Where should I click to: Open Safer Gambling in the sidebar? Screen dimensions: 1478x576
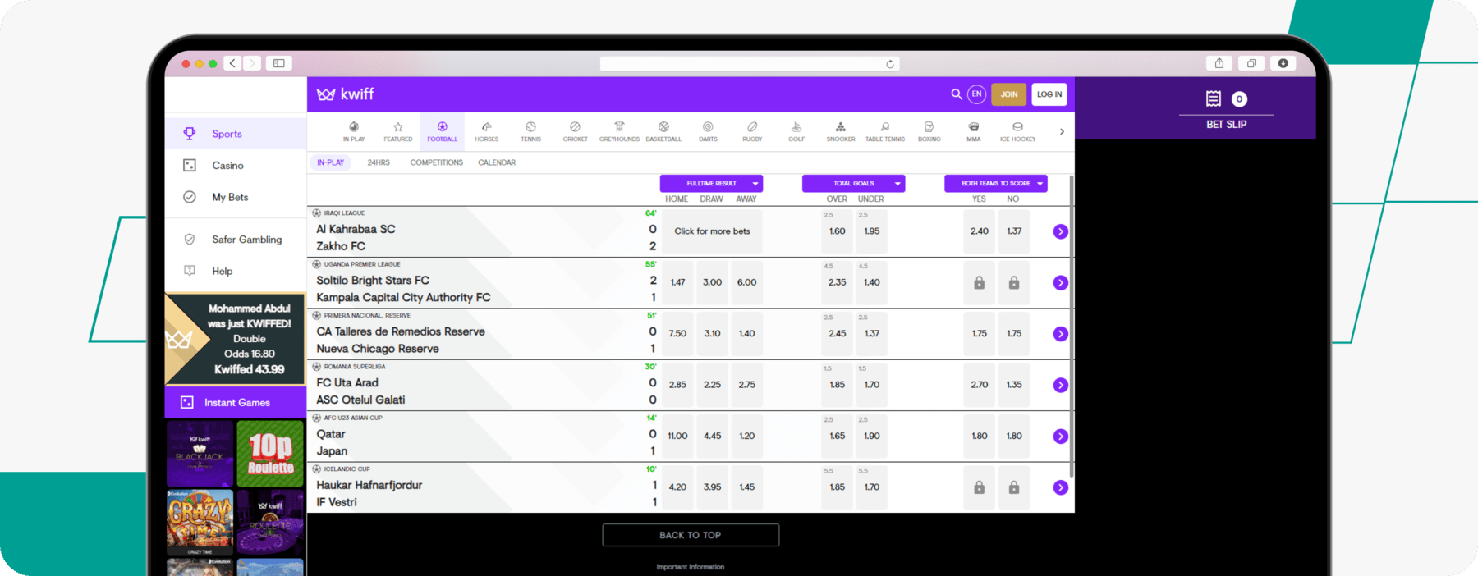[x=236, y=240]
